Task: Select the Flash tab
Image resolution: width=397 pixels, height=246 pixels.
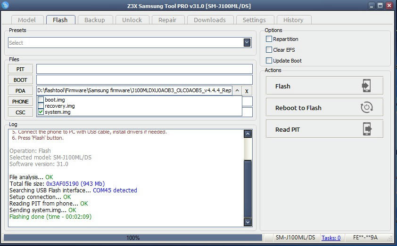Action: coord(60,20)
